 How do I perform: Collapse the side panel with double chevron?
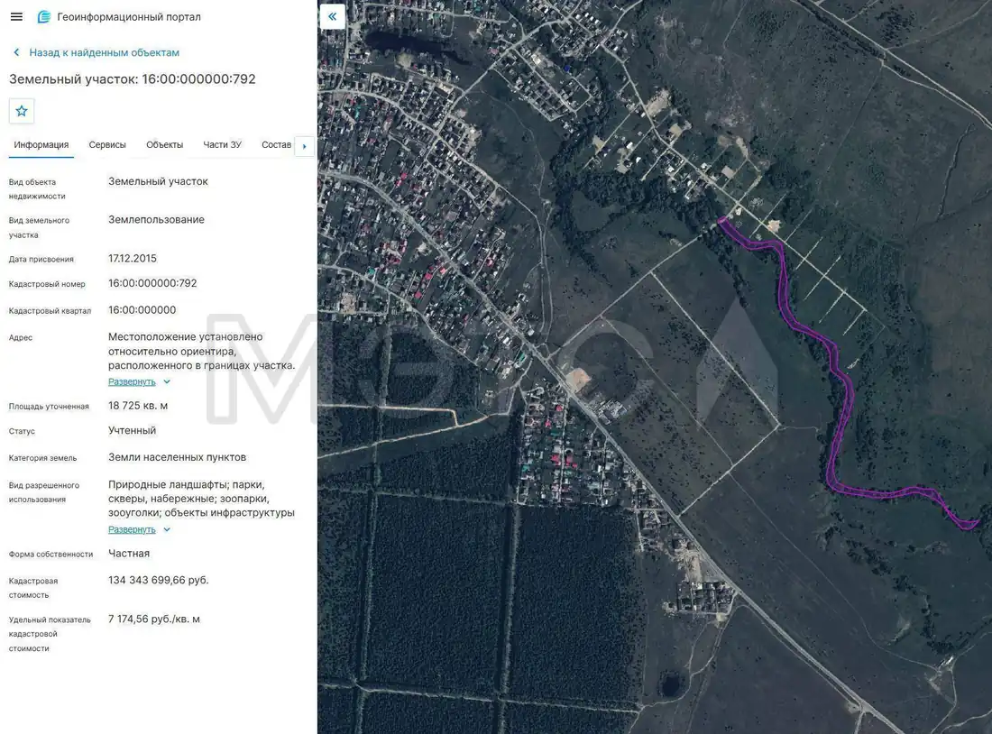coord(332,16)
